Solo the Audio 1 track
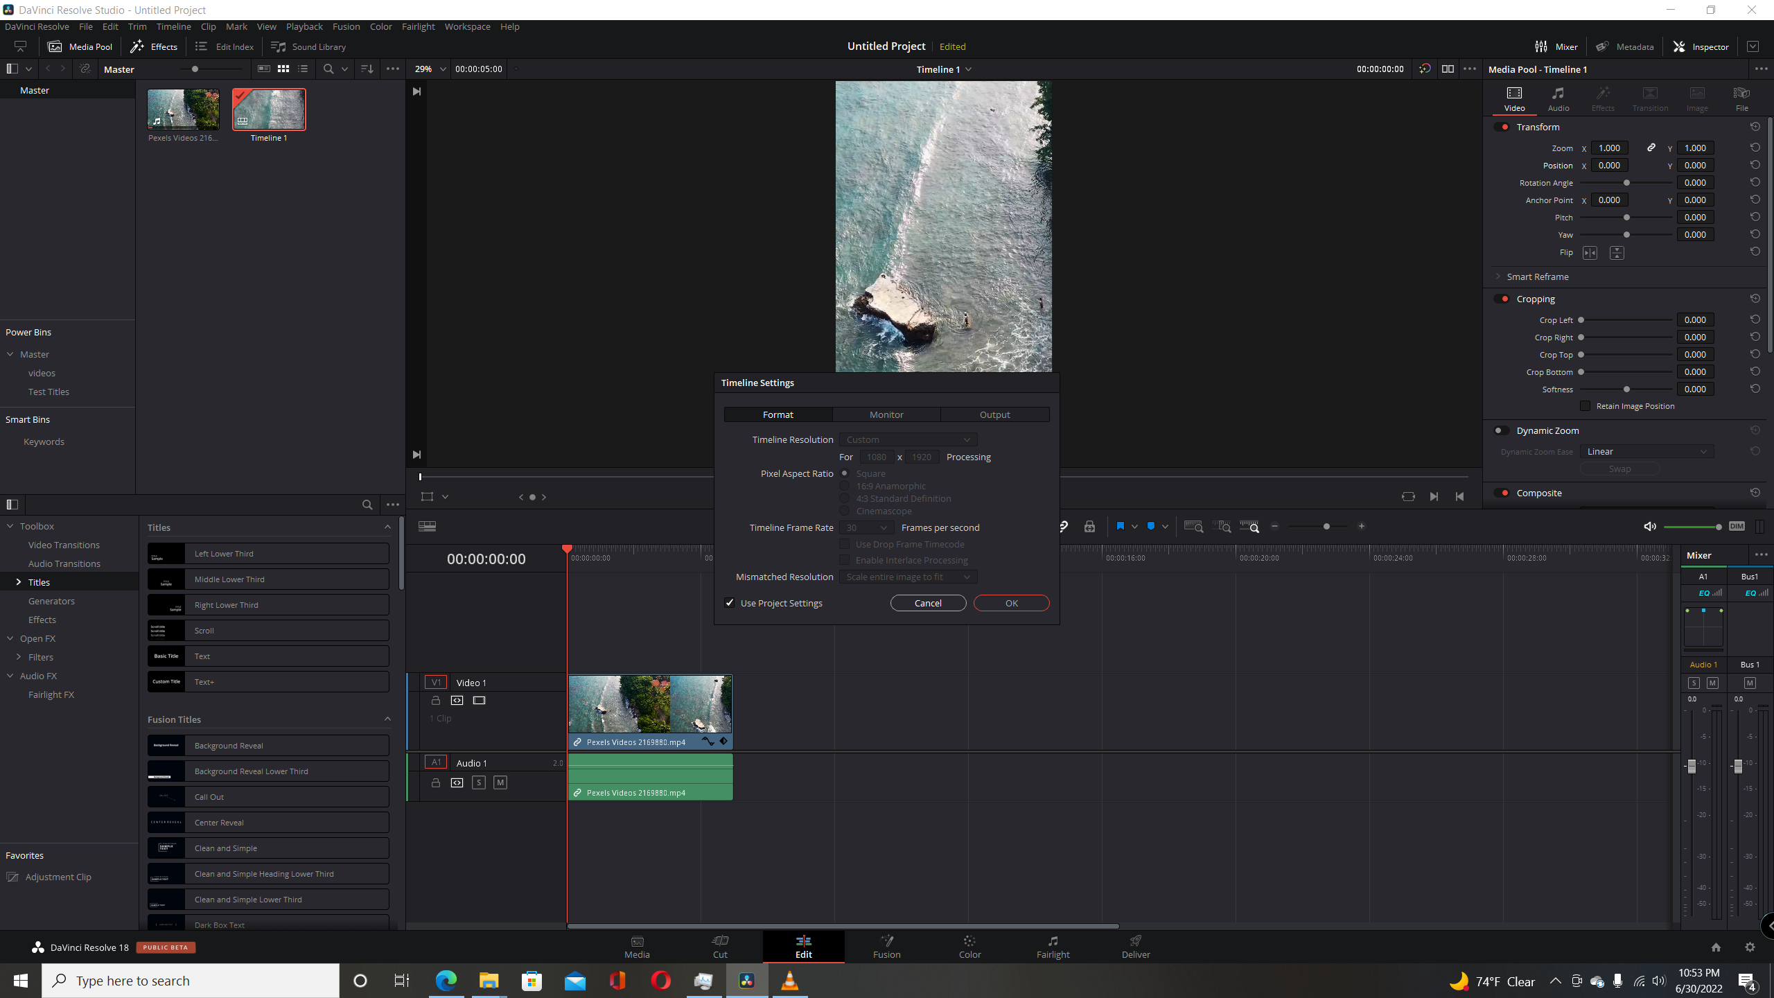Viewport: 1774px width, 998px height. point(479,782)
